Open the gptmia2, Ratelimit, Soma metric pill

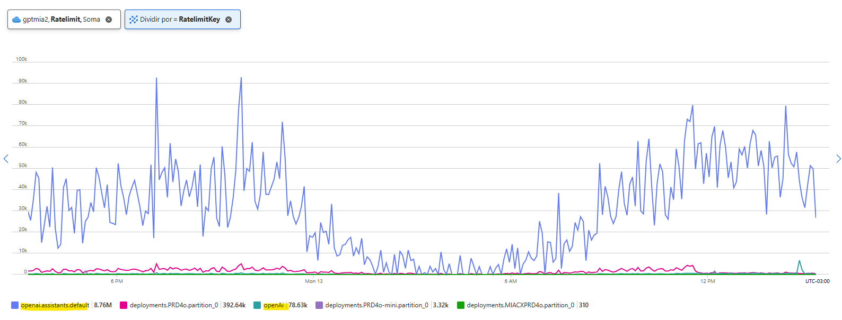pyautogui.click(x=64, y=20)
